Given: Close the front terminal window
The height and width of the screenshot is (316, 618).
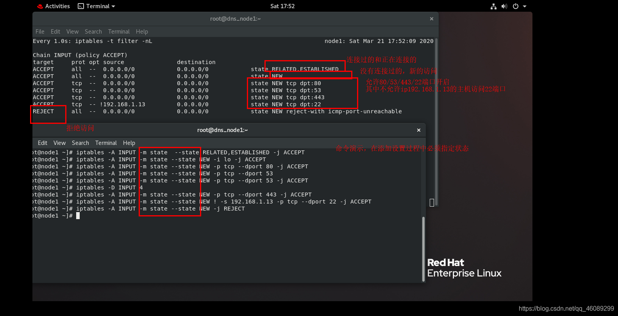Looking at the screenshot, I should tap(419, 130).
